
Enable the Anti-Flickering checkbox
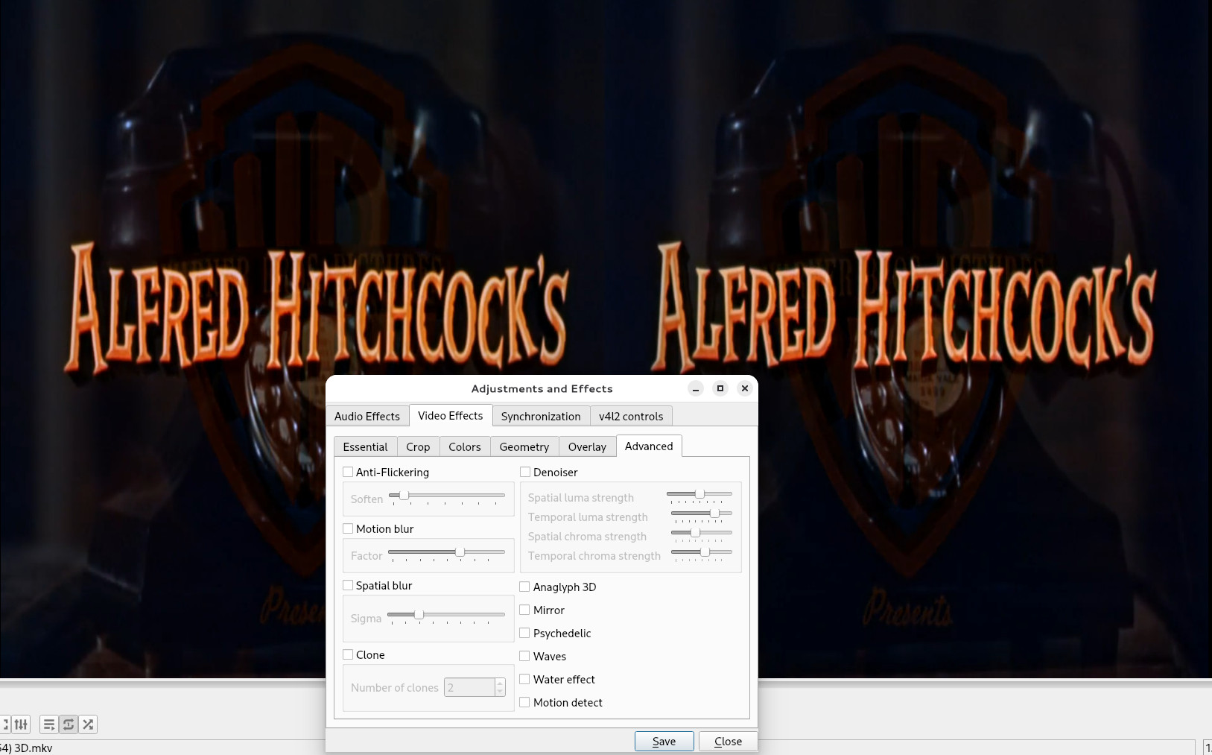(348, 472)
